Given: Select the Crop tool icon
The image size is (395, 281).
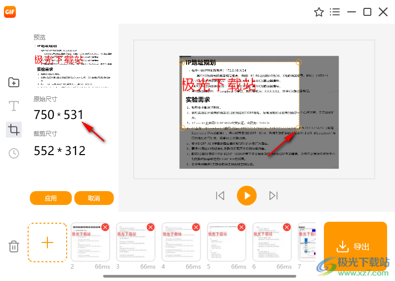Looking at the screenshot, I should point(14,129).
